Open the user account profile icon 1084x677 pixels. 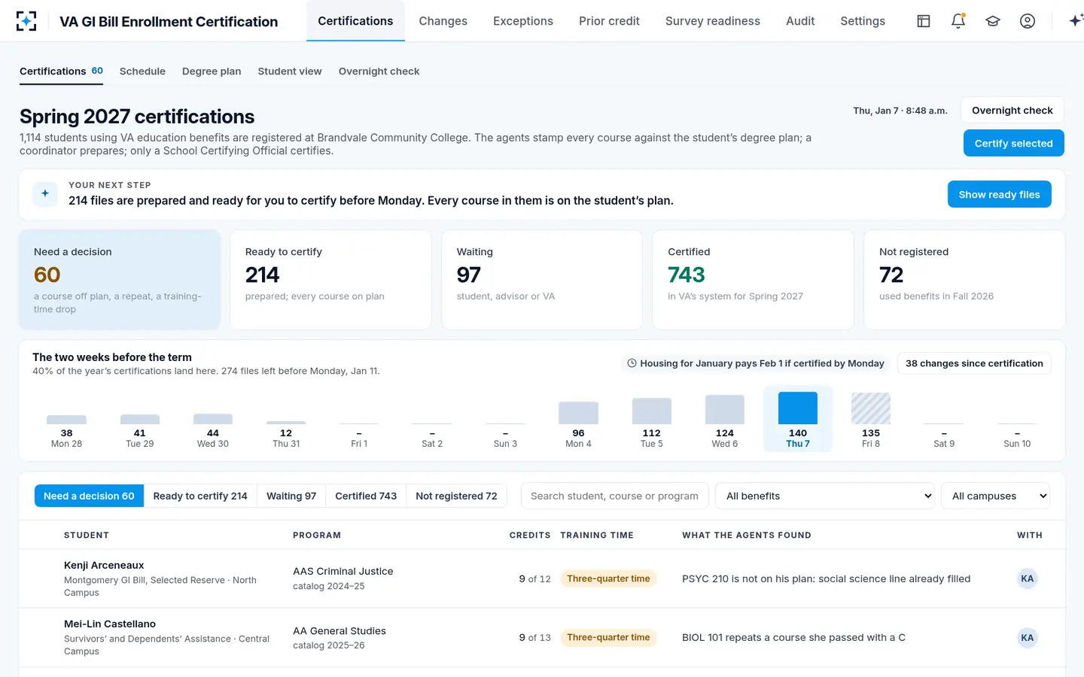[1028, 21]
